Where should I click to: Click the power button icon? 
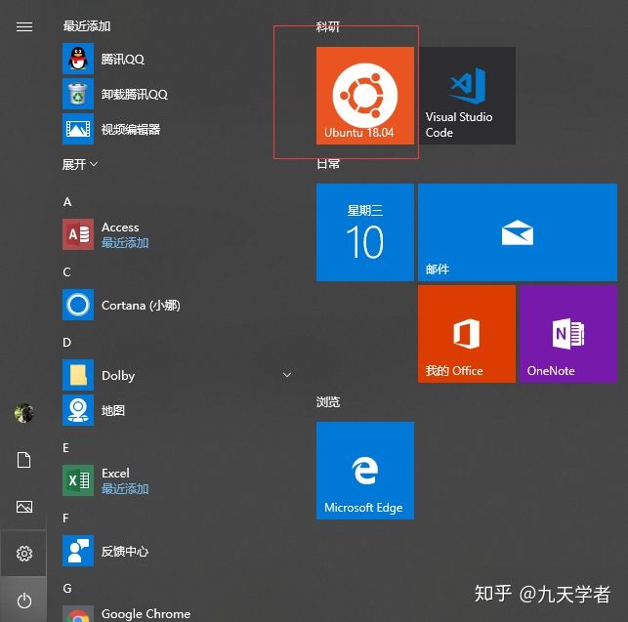click(x=24, y=601)
